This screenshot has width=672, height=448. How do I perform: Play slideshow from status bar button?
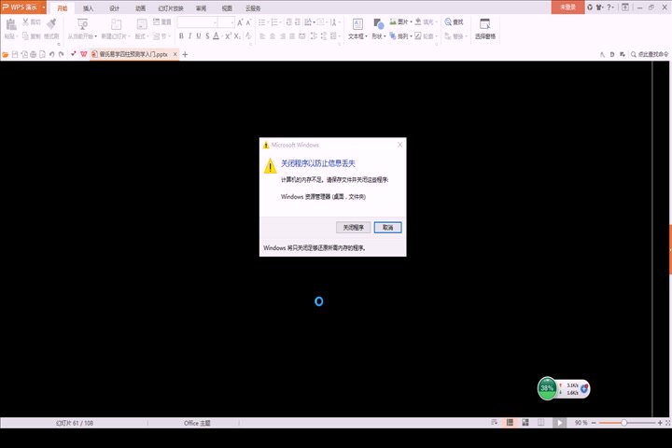click(x=559, y=423)
